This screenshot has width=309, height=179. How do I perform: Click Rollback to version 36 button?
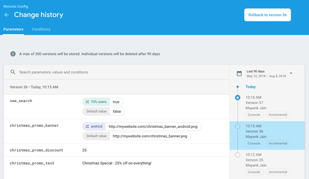click(267, 15)
